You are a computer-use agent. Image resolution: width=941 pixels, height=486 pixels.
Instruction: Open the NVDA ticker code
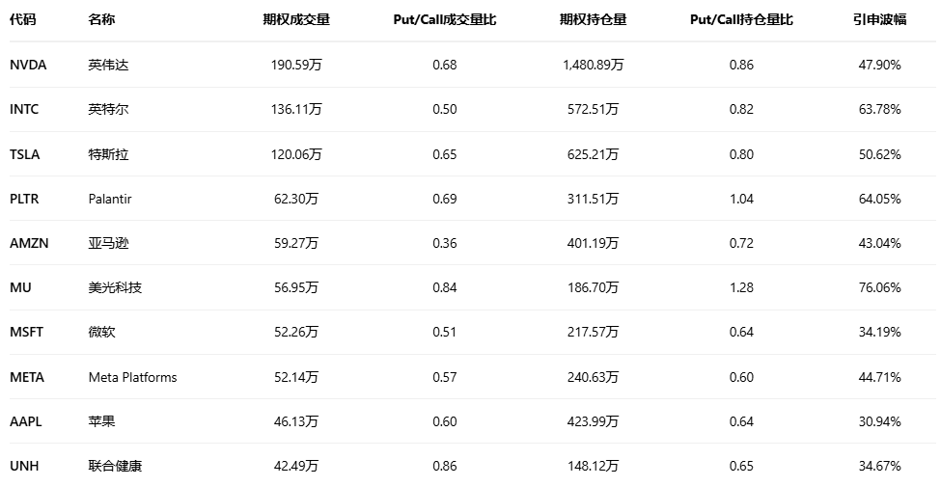pos(28,65)
